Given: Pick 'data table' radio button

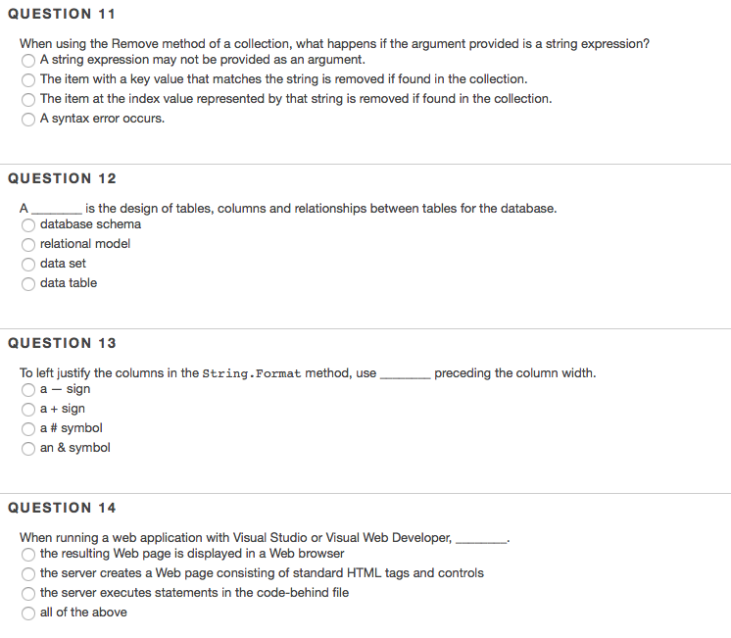Looking at the screenshot, I should [28, 284].
